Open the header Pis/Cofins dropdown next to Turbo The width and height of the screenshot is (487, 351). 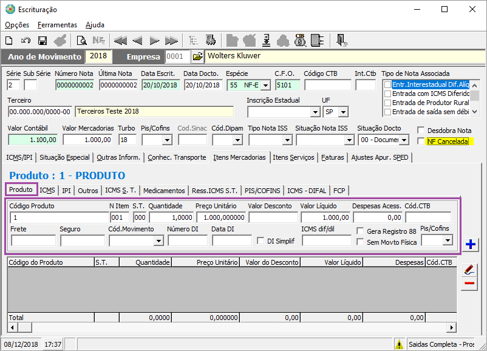click(167, 140)
